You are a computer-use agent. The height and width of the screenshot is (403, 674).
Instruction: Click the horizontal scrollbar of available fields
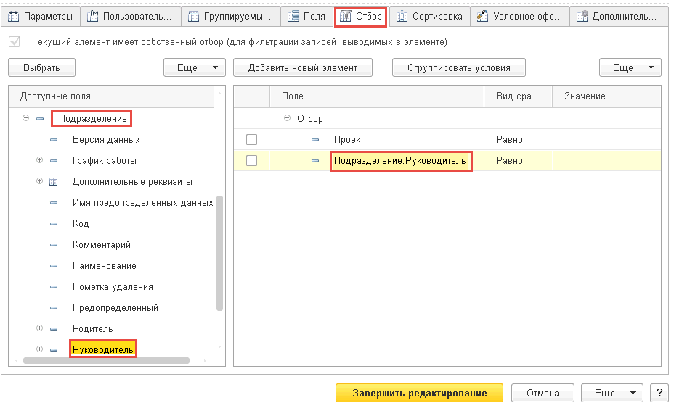tap(106, 360)
